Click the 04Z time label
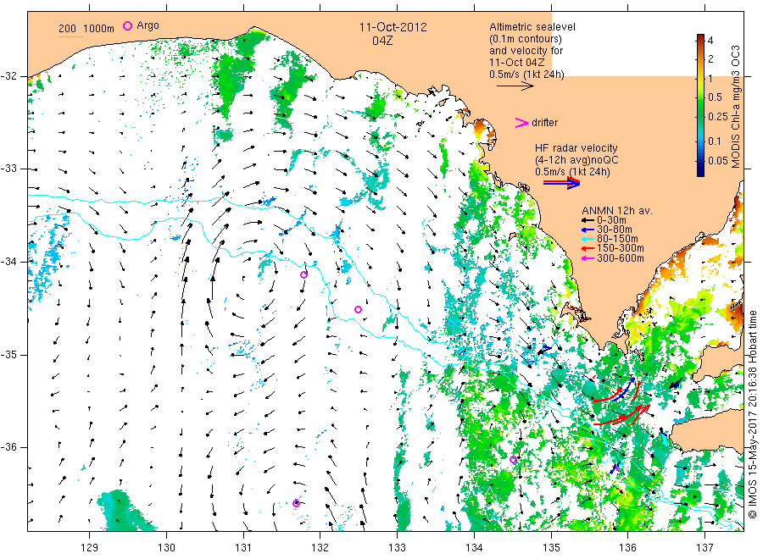Screen dimensions: 763x559 [x=382, y=41]
